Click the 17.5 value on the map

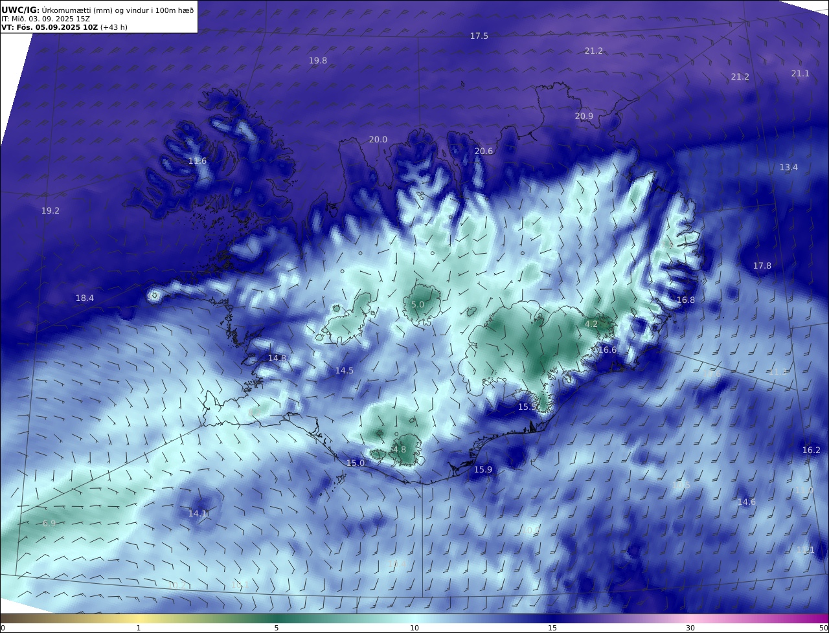tap(479, 36)
